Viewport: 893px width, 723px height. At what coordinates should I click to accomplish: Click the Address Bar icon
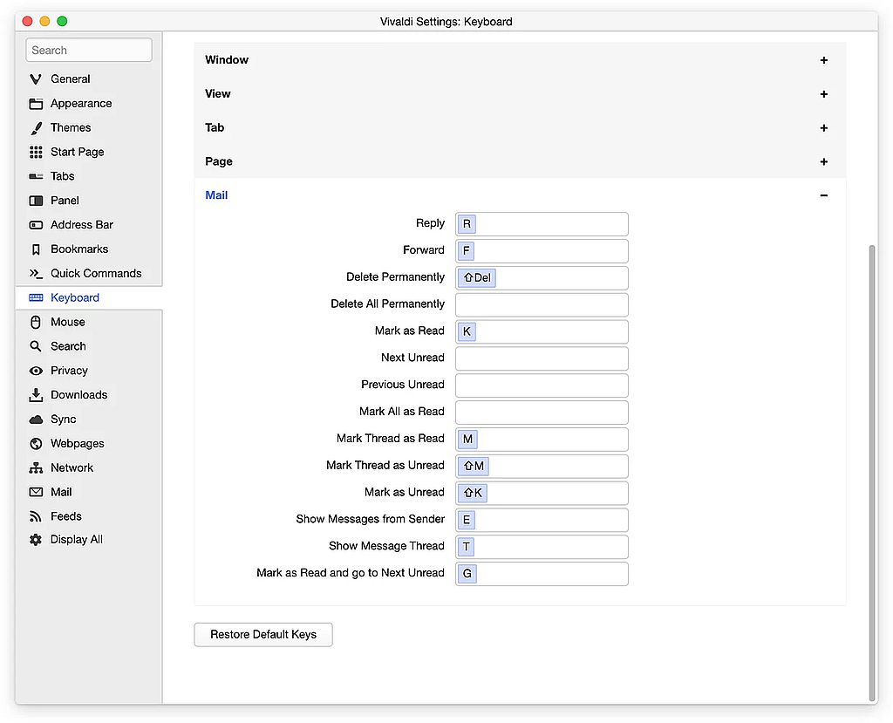pyautogui.click(x=36, y=225)
